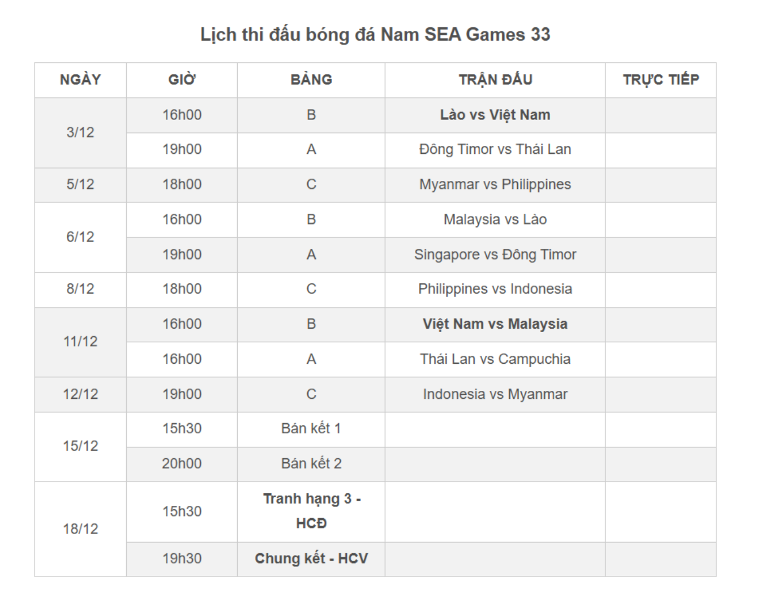Click the TRẬN ĐẤU column header
Viewport: 764px width, 611px height.
tap(495, 80)
